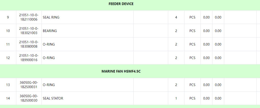Click the PCS unit in the BEARING row
Viewport: 260px width, 108px height.
point(192,31)
